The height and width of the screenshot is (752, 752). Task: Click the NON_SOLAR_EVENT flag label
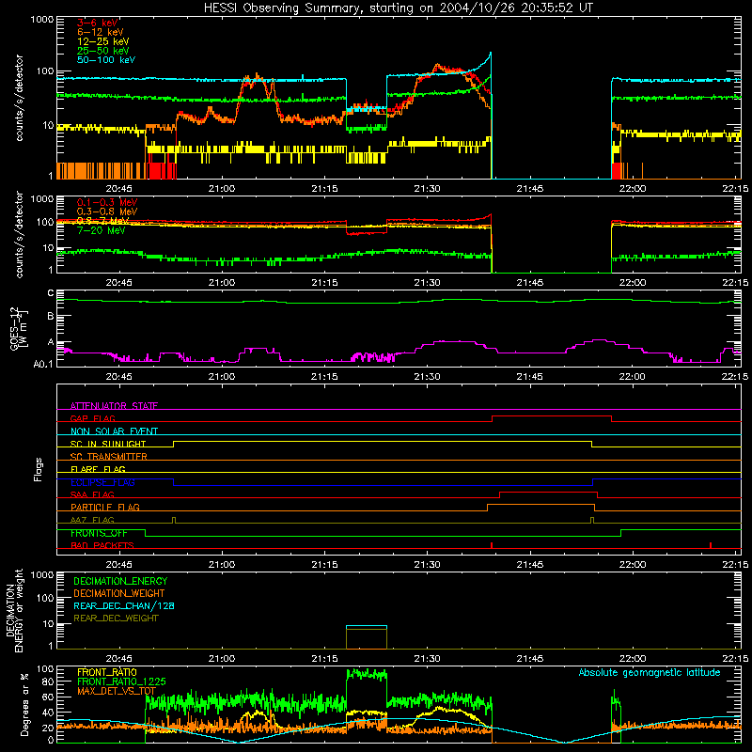114,431
